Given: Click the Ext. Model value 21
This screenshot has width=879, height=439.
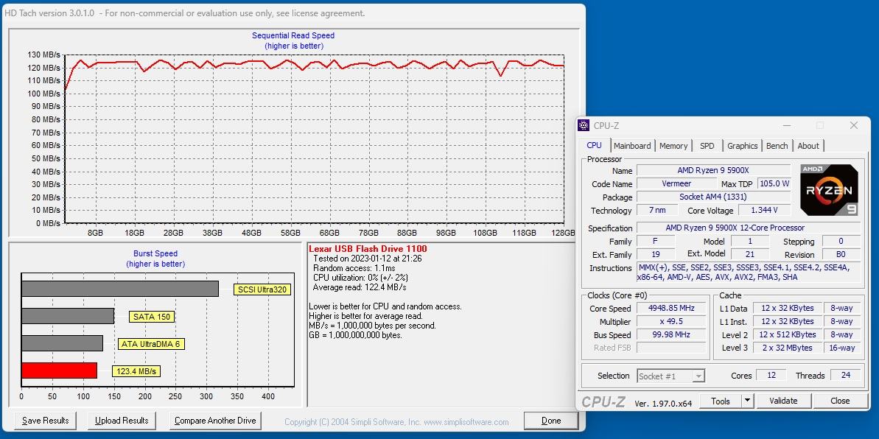Looking at the screenshot, I should [x=749, y=254].
